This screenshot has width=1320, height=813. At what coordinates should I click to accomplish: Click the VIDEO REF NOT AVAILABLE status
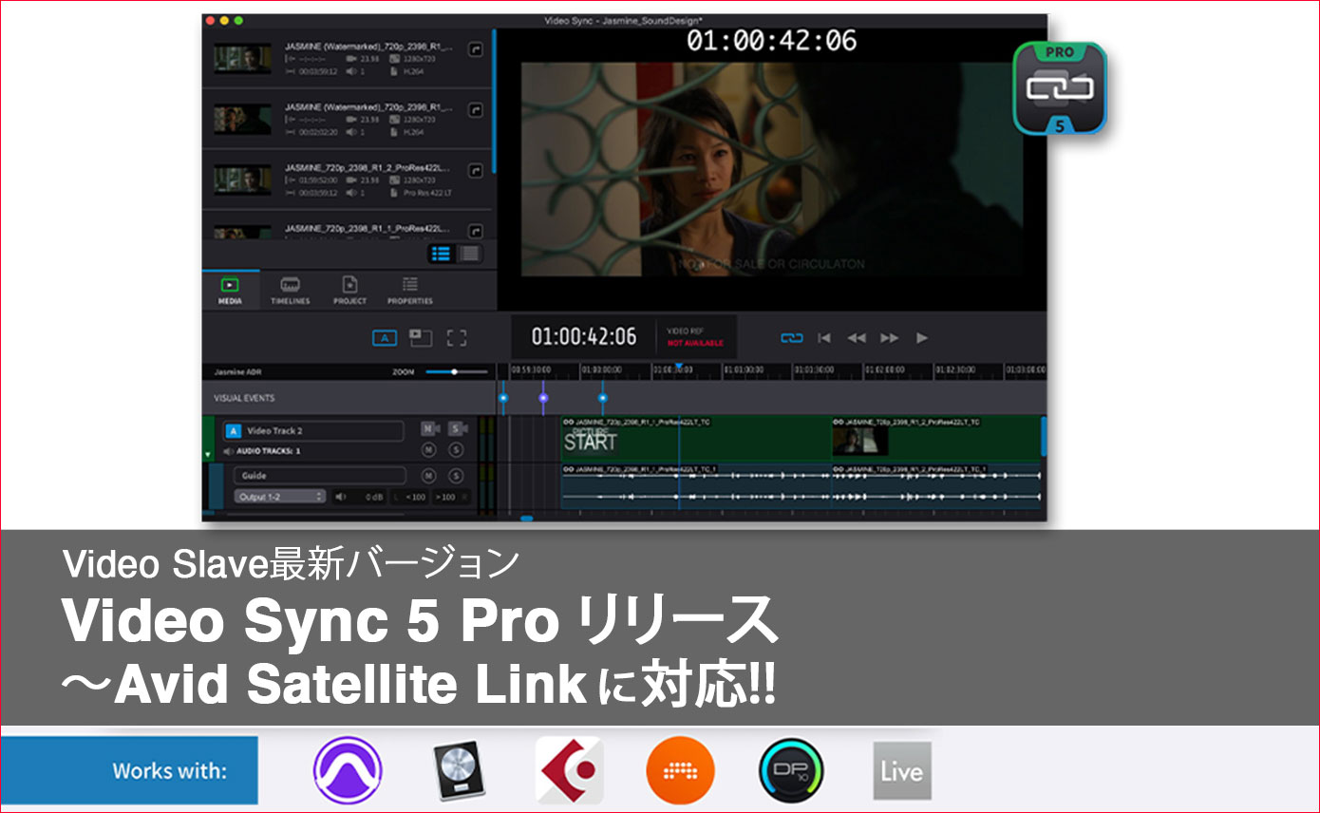(695, 336)
